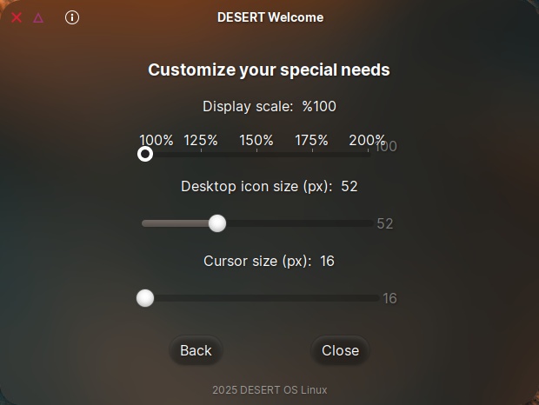
Task: Open the info icon in the title bar
Action: click(x=72, y=17)
